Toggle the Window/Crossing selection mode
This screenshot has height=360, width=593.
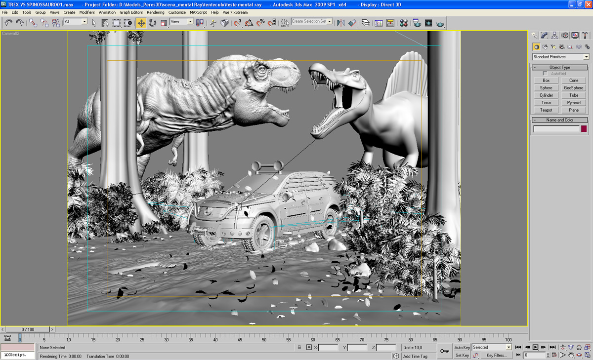(128, 23)
